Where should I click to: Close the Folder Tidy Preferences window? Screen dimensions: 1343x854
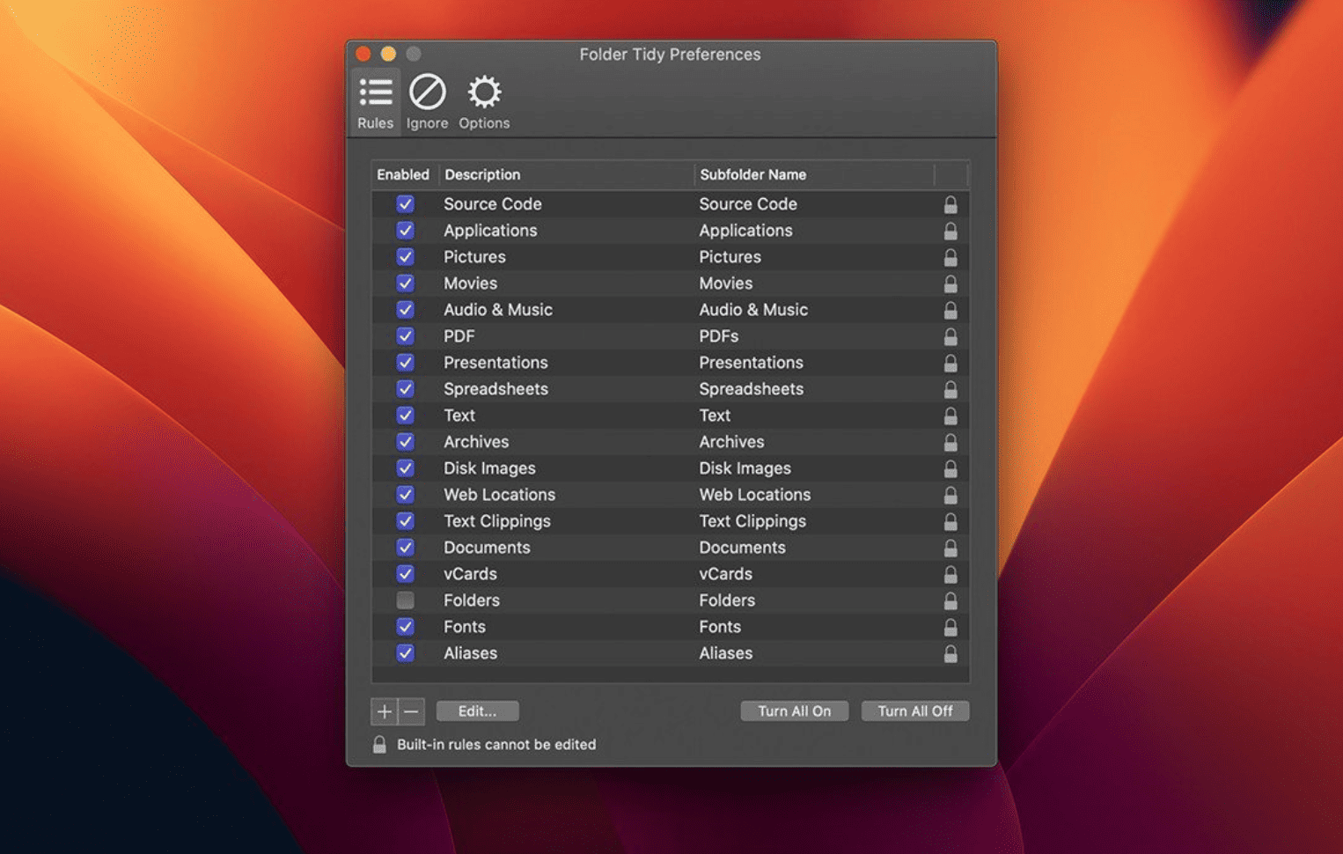(363, 54)
